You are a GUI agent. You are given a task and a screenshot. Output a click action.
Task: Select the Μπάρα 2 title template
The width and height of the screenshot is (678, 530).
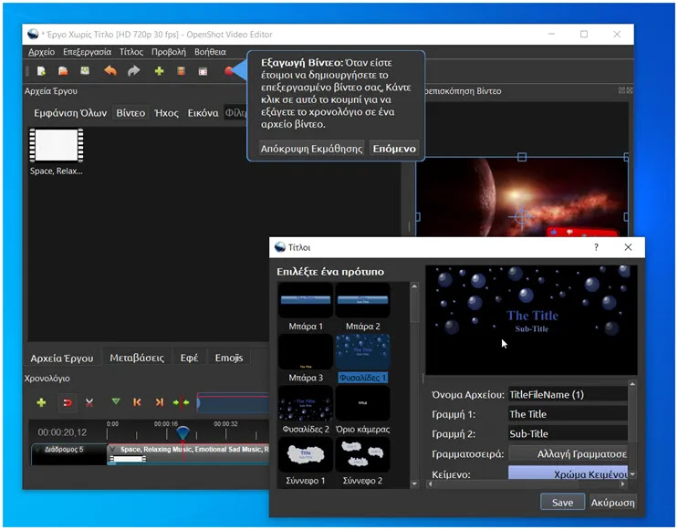[x=363, y=307]
